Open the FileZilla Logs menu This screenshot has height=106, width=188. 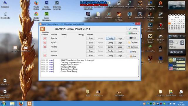pyautogui.click(x=120, y=47)
